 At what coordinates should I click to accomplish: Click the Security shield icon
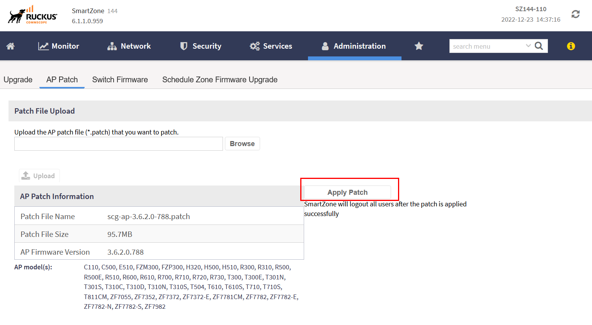coord(184,46)
